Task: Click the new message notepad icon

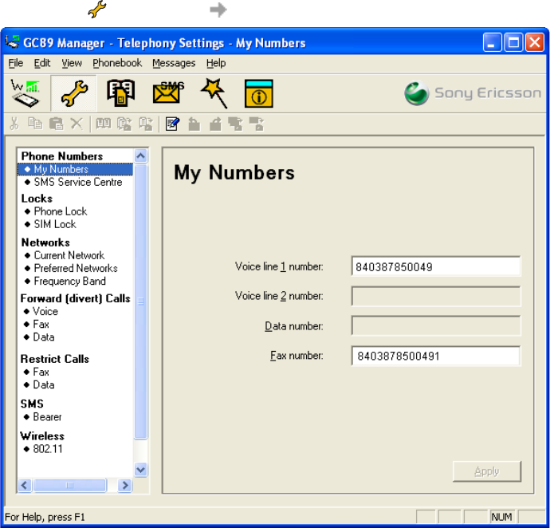Action: pos(173,124)
